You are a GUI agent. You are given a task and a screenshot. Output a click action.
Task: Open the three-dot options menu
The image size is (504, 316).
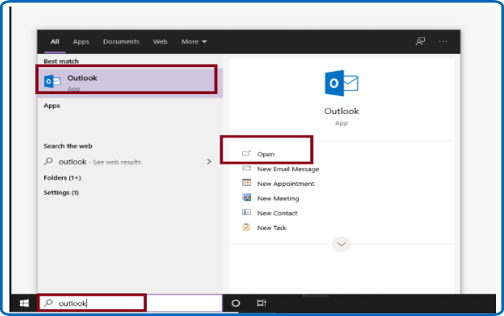tap(443, 42)
